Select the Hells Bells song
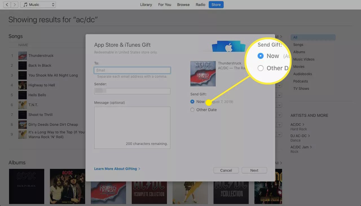361x206 pixels. point(37,95)
